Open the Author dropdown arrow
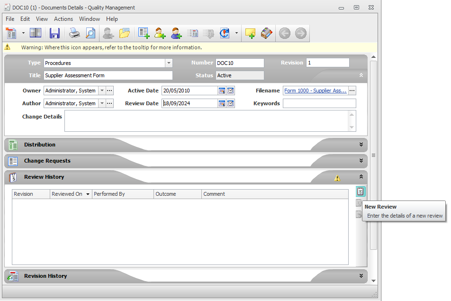Viewport: 451px width, 301px height. (101, 103)
